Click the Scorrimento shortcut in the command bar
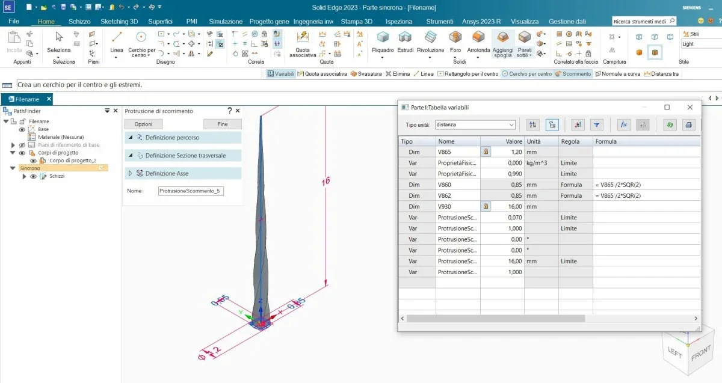This screenshot has height=383, width=722. tap(573, 74)
